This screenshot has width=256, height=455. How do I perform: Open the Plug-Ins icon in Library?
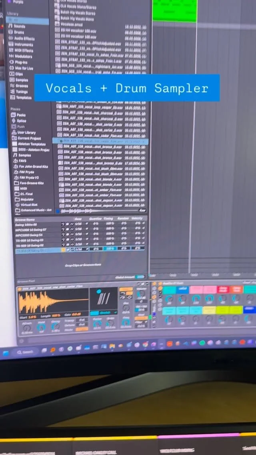pyautogui.click(x=12, y=62)
